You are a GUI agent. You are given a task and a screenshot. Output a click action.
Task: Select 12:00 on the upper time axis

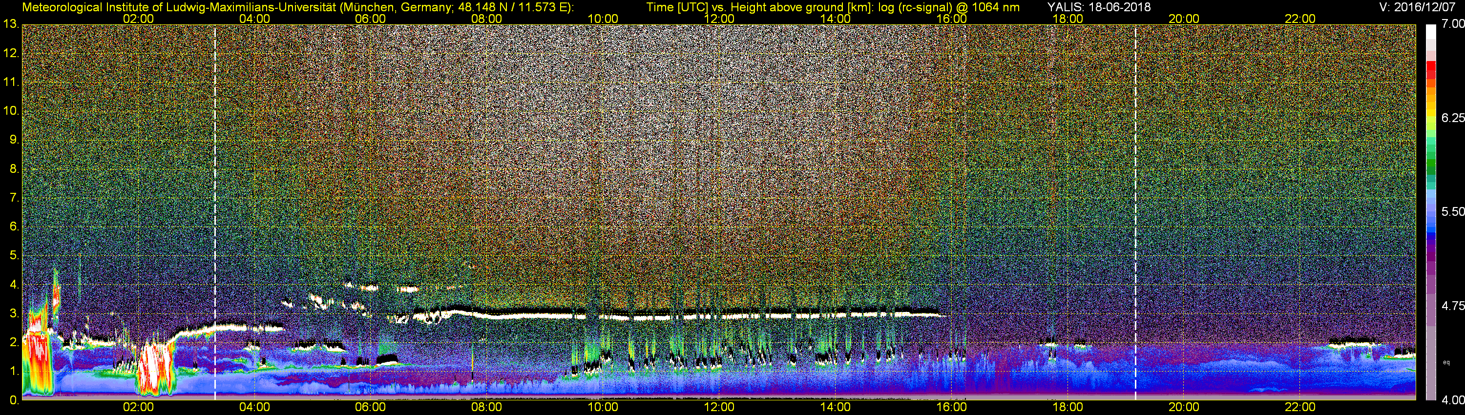pyautogui.click(x=719, y=19)
